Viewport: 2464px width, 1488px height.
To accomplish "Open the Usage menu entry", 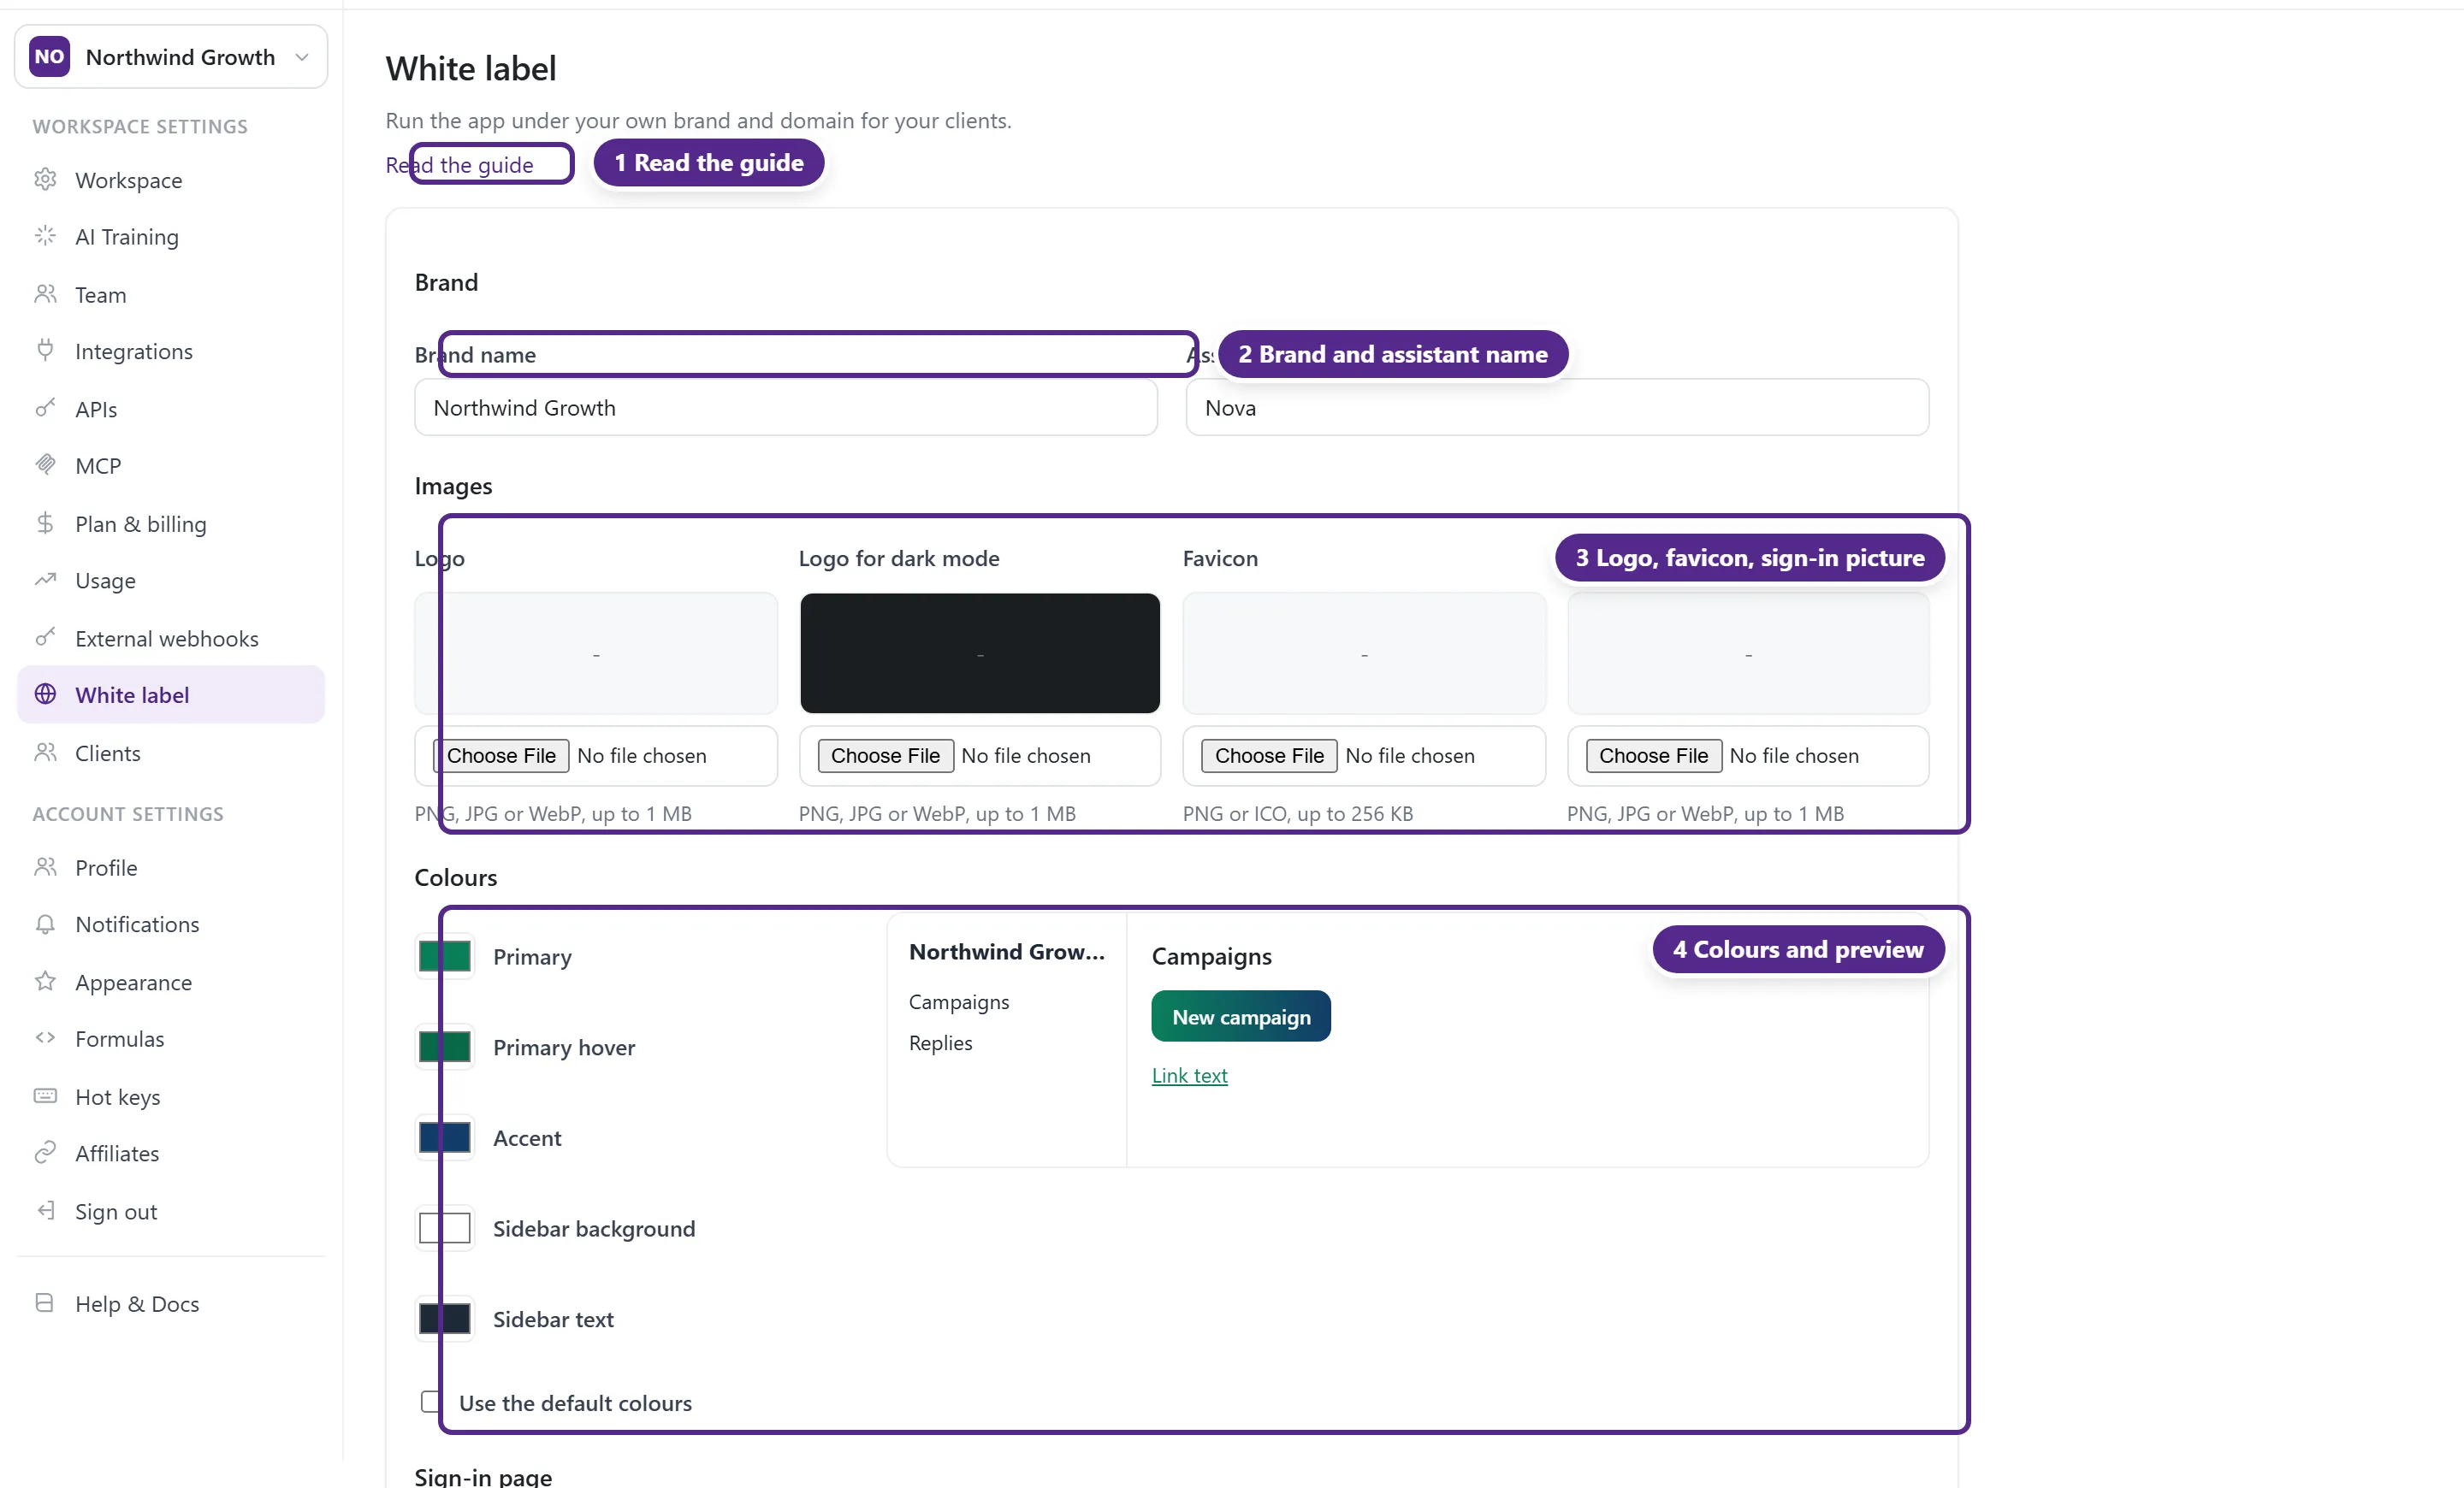I will (171, 581).
